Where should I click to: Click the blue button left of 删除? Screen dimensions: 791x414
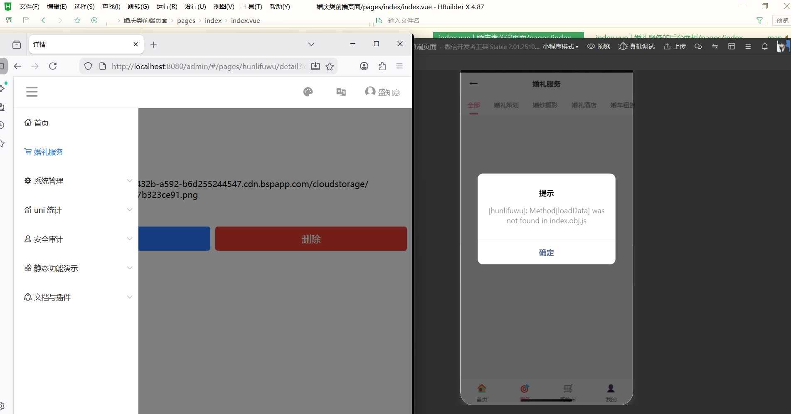(x=174, y=239)
